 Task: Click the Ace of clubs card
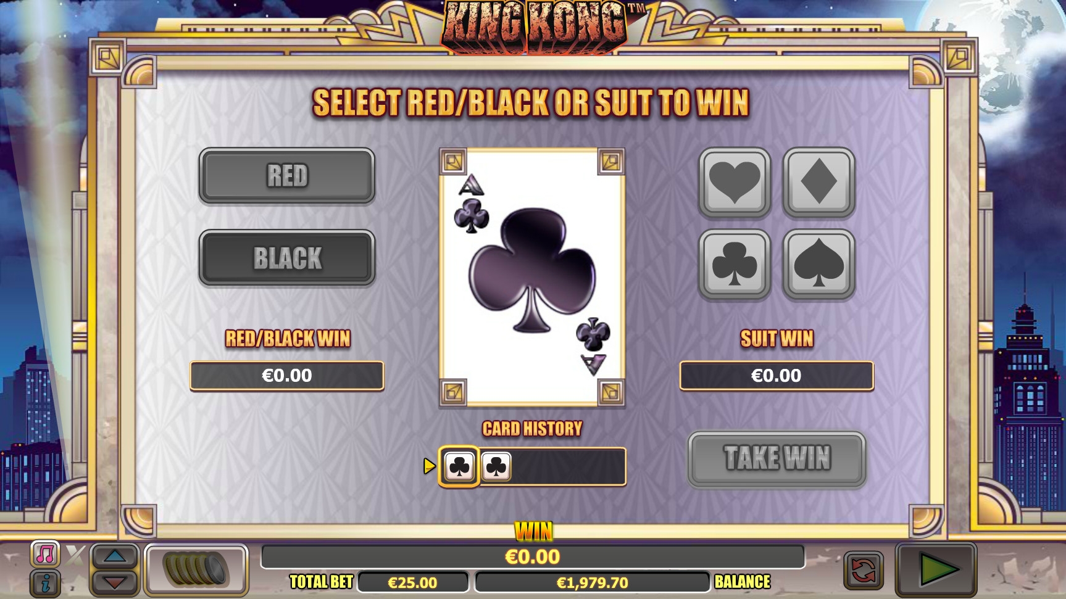[x=531, y=277]
